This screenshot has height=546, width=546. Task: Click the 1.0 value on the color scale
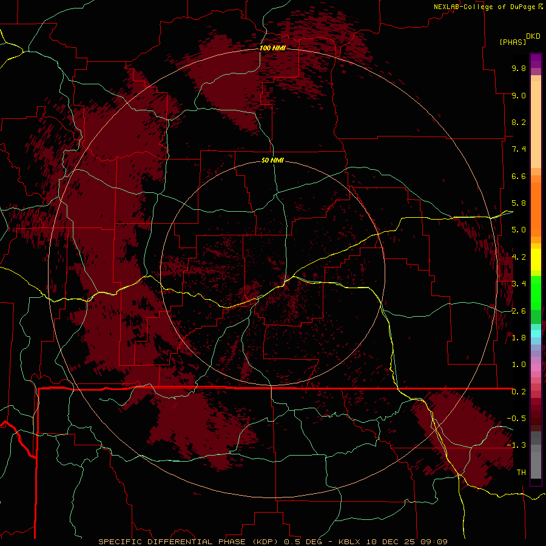point(519,365)
